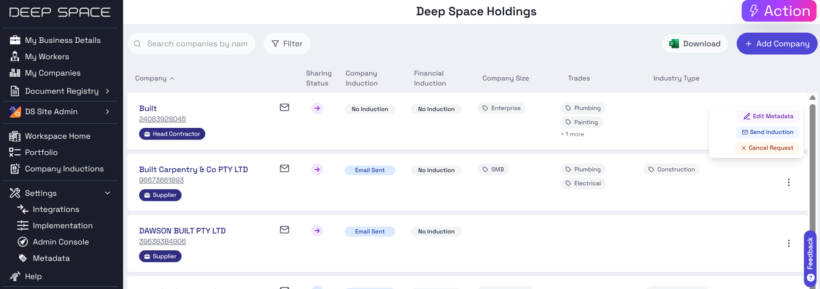This screenshot has width=820, height=289.
Task: Open Integrations settings
Action: point(56,209)
